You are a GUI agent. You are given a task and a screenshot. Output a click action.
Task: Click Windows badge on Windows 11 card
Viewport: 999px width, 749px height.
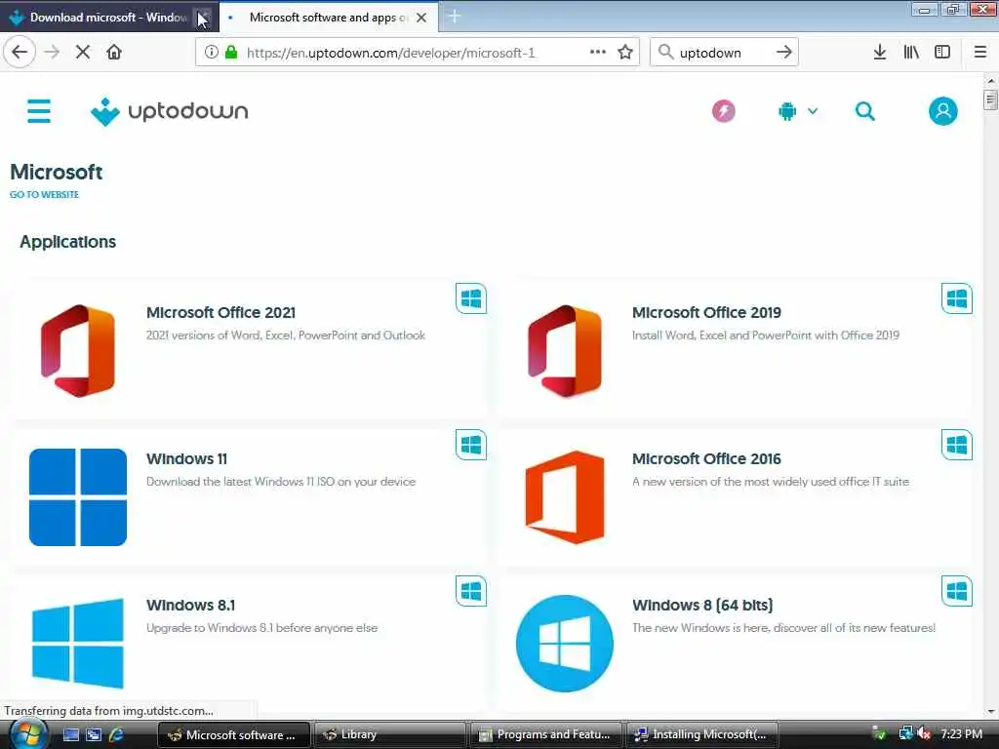click(471, 445)
